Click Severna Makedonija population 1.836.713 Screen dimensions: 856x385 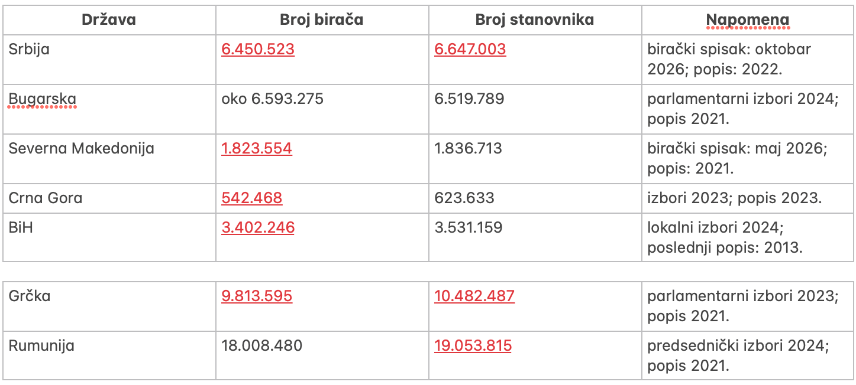click(x=468, y=148)
